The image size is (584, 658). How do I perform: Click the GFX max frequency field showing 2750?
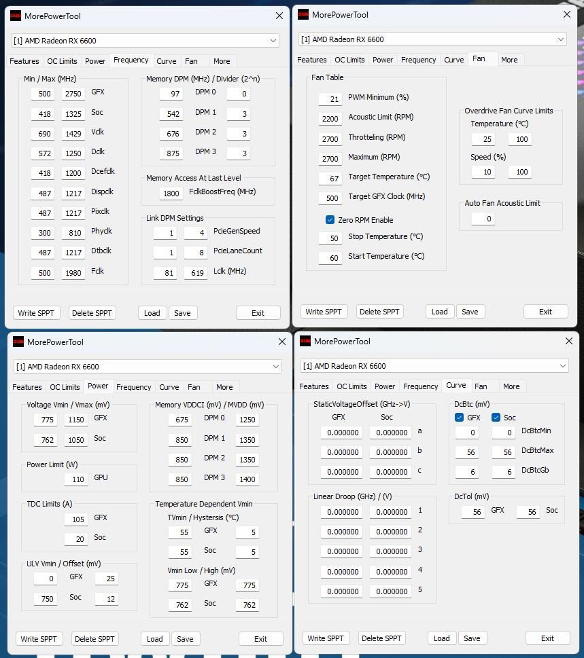(x=73, y=94)
